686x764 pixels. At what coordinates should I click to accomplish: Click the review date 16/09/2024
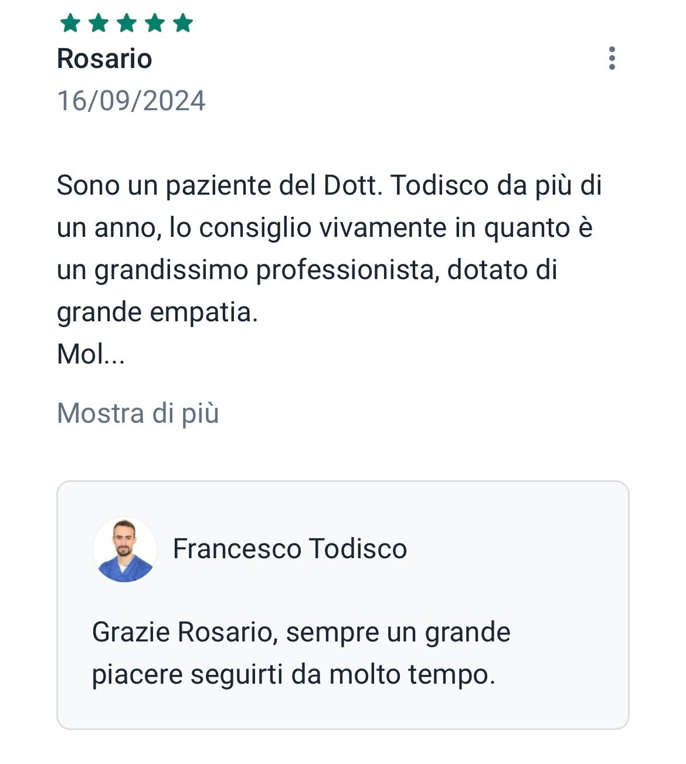click(131, 101)
